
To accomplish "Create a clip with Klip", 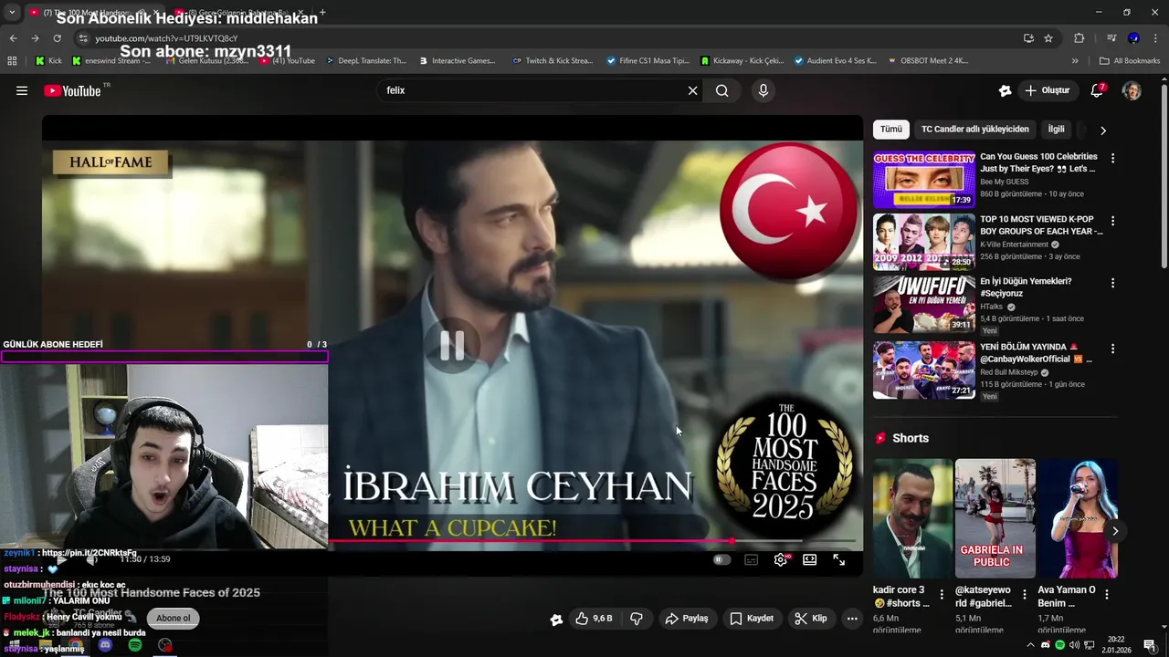I will point(810,618).
